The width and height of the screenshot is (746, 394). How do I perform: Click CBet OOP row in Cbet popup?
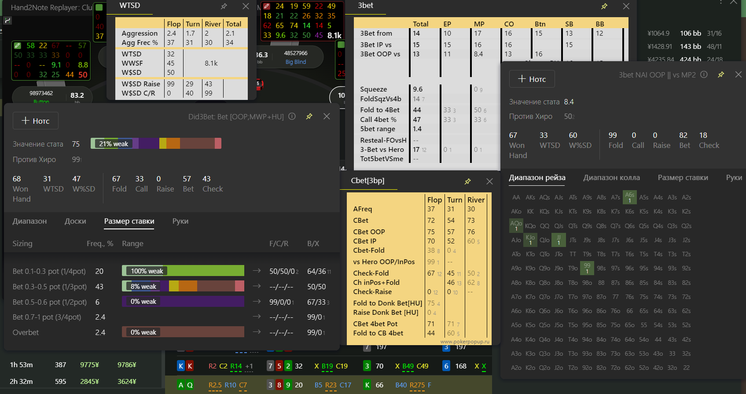[369, 232]
